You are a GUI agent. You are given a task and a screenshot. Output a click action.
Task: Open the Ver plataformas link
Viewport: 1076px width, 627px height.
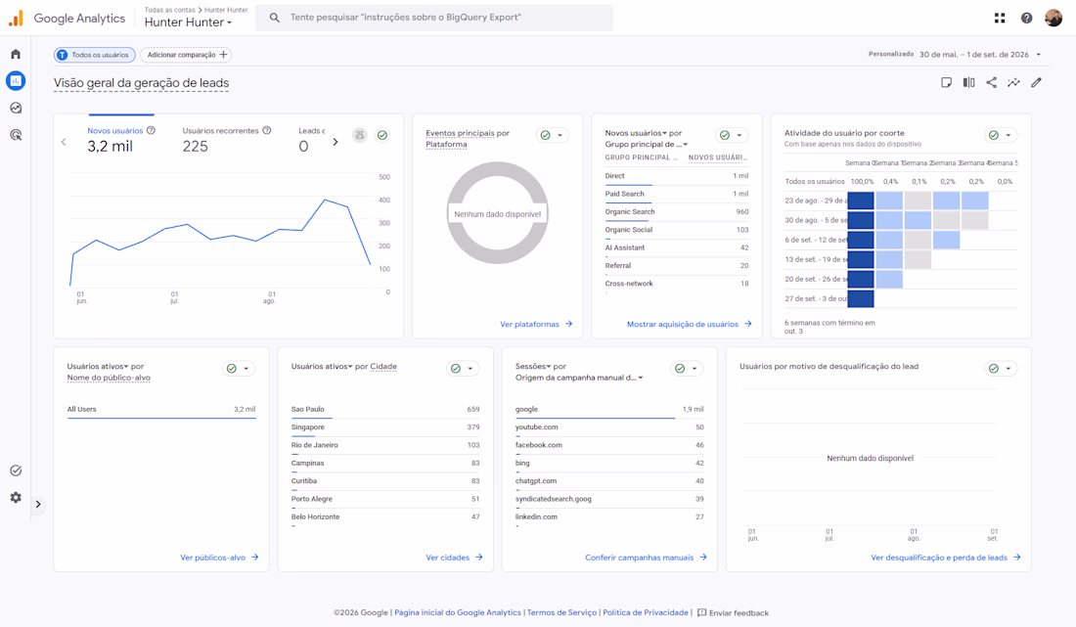[x=536, y=324]
